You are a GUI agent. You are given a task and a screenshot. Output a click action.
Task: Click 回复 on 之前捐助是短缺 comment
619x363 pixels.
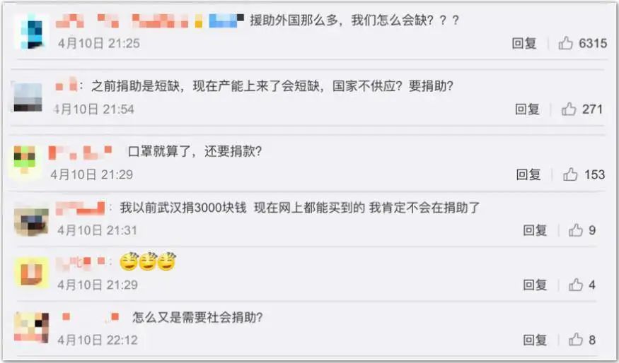[527, 109]
